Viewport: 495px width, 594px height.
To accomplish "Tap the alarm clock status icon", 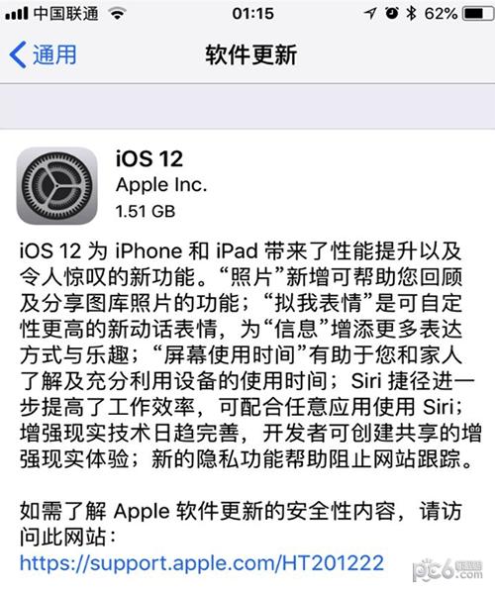I will (392, 13).
